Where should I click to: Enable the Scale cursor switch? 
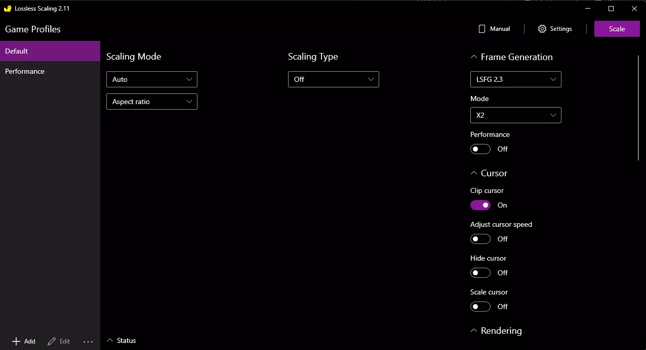(480, 307)
